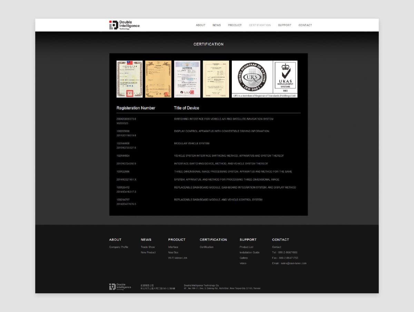Open Installation Guide footer link
The width and height of the screenshot is (414, 312).
[x=249, y=253]
